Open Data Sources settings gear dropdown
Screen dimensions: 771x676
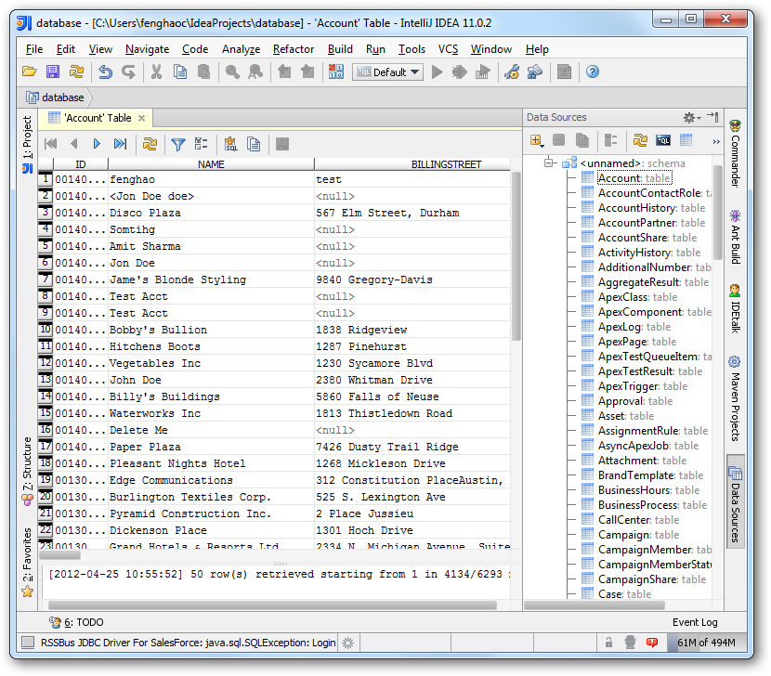point(691,117)
